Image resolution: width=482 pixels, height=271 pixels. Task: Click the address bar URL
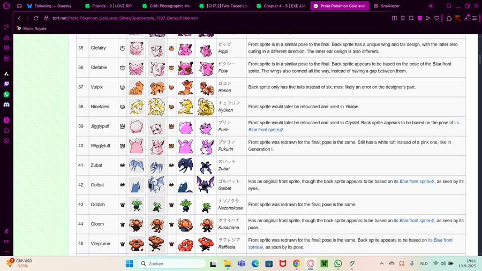point(125,18)
